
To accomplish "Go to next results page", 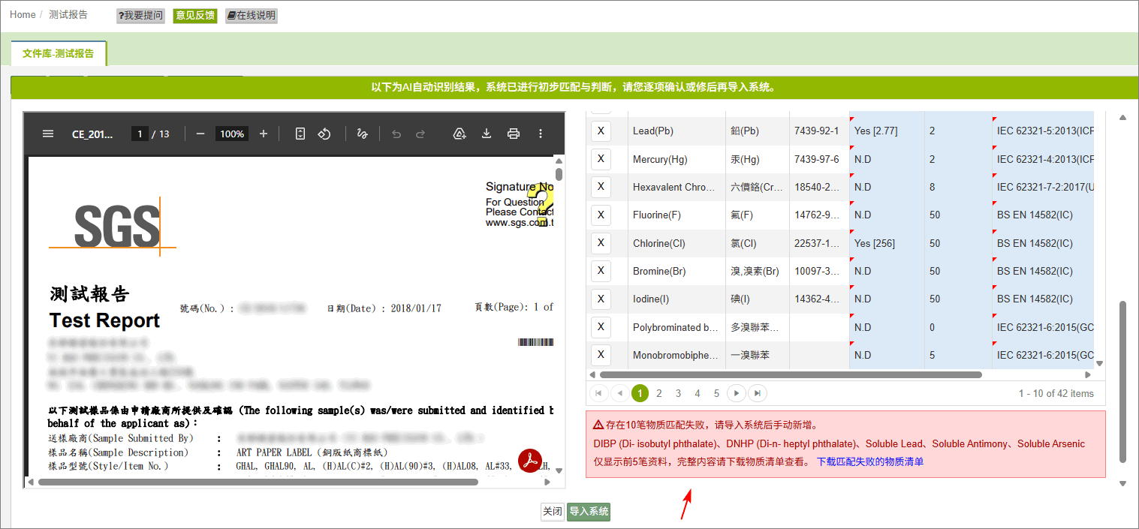I will point(737,393).
